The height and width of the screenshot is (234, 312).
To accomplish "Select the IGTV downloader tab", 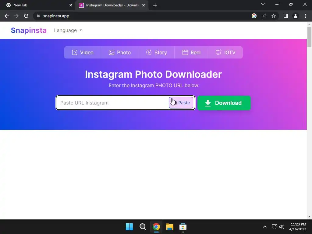I will pyautogui.click(x=225, y=52).
